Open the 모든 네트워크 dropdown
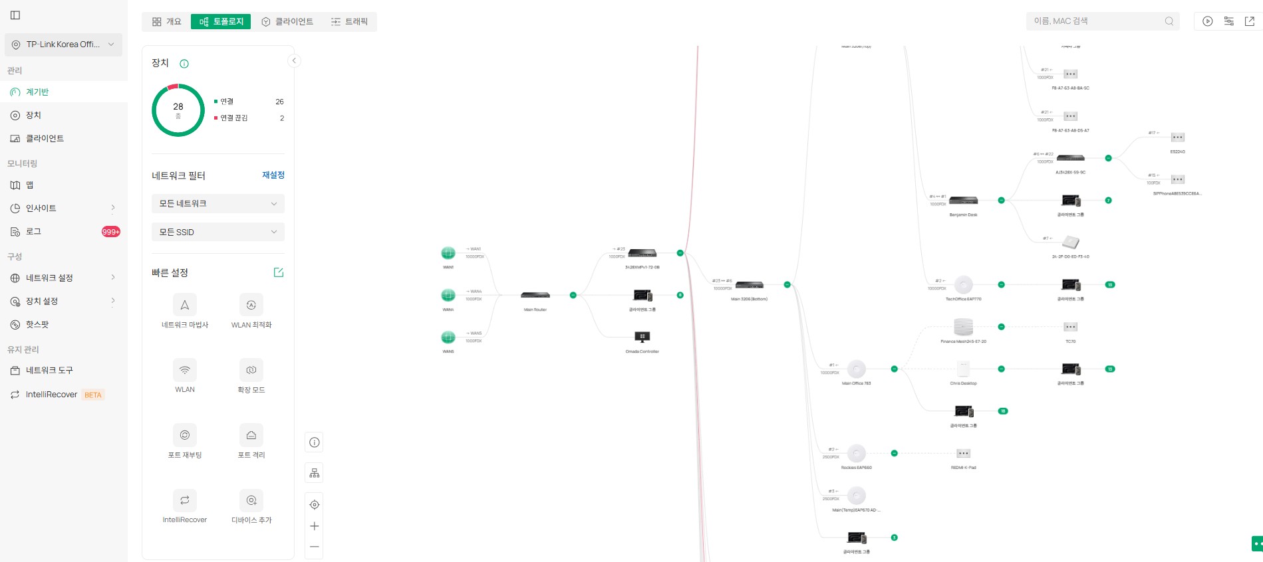1263x562 pixels. click(217, 203)
